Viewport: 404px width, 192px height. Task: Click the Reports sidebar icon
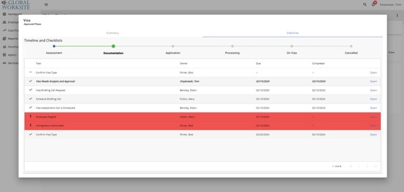click(4, 38)
